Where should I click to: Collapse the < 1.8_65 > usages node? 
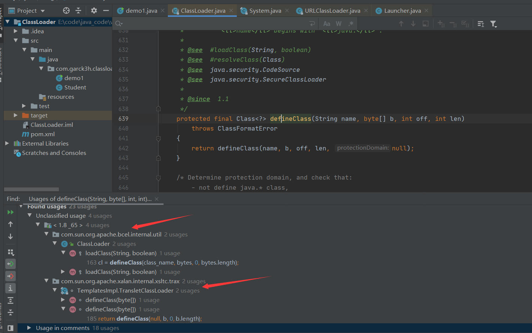pos(38,225)
